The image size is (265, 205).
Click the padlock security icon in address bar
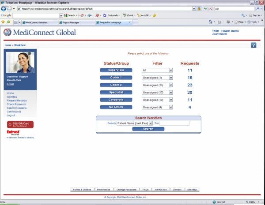click(x=199, y=9)
